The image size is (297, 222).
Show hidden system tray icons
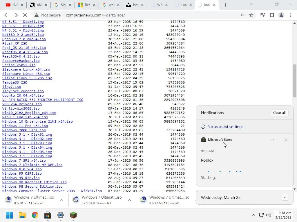tap(253, 215)
